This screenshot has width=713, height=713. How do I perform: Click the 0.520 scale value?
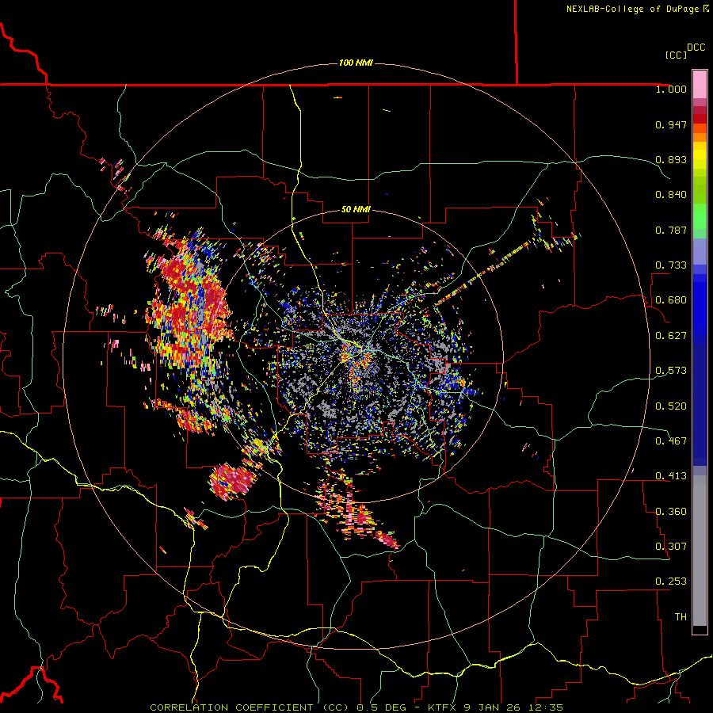tap(671, 406)
